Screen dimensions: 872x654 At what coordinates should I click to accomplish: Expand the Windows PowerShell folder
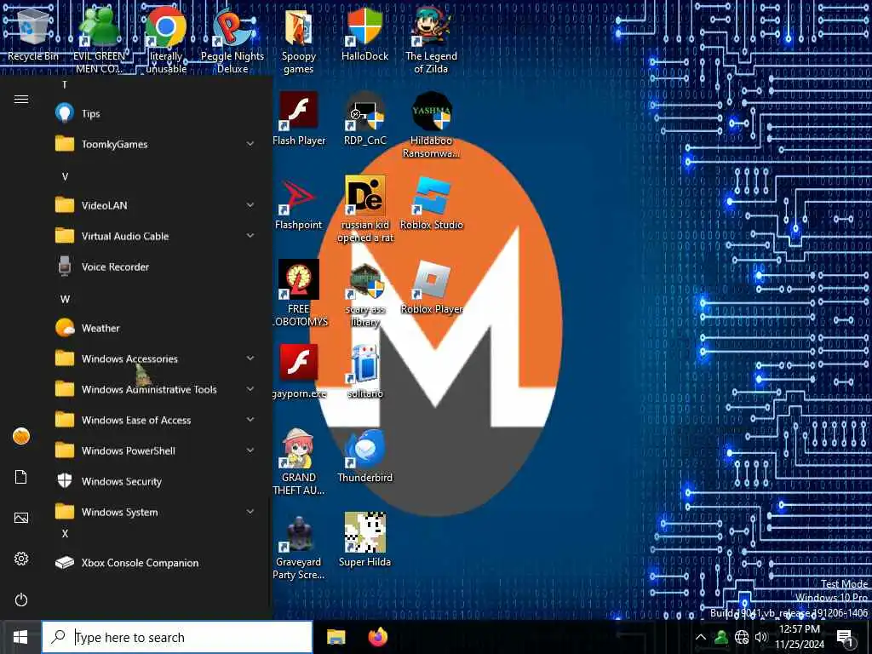156,450
